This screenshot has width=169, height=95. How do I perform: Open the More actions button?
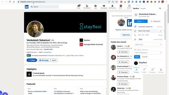tap(54, 60)
